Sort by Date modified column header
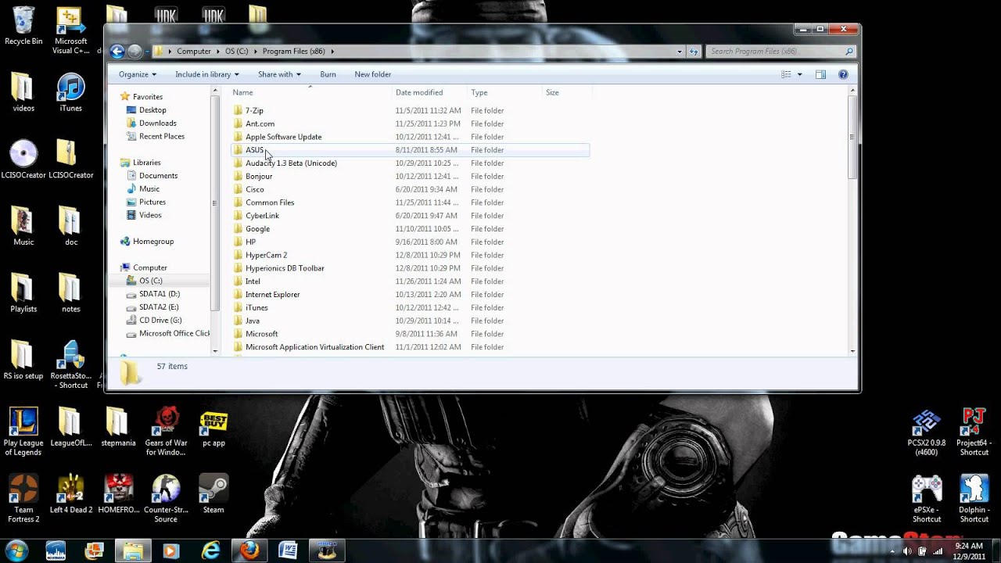 [429, 92]
